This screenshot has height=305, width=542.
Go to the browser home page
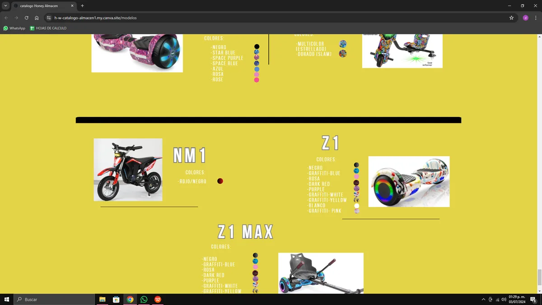[37, 18]
